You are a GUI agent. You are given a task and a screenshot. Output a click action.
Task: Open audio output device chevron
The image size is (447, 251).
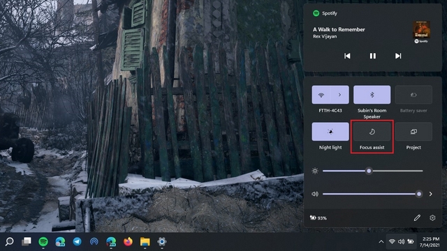(x=430, y=194)
